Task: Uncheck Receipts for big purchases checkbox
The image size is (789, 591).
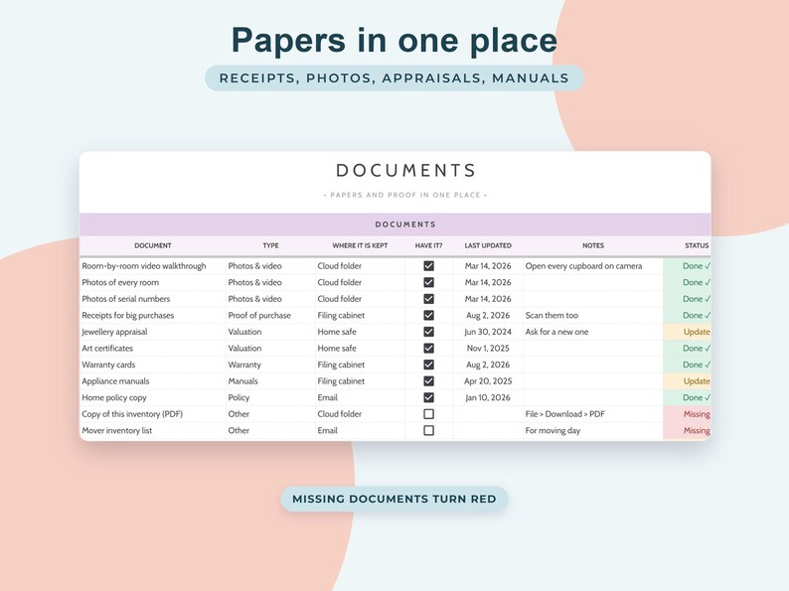Action: pyautogui.click(x=428, y=316)
